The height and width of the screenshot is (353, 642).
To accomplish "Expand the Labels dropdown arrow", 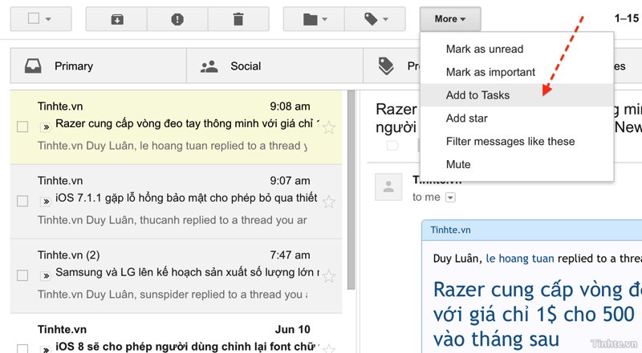I will pos(385,19).
